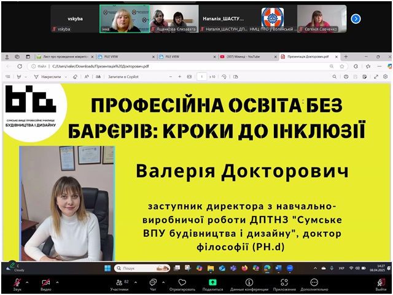Viewport: 393px width, 295px height.
Task: Click the Windows Пошук search box
Action: coord(142,268)
